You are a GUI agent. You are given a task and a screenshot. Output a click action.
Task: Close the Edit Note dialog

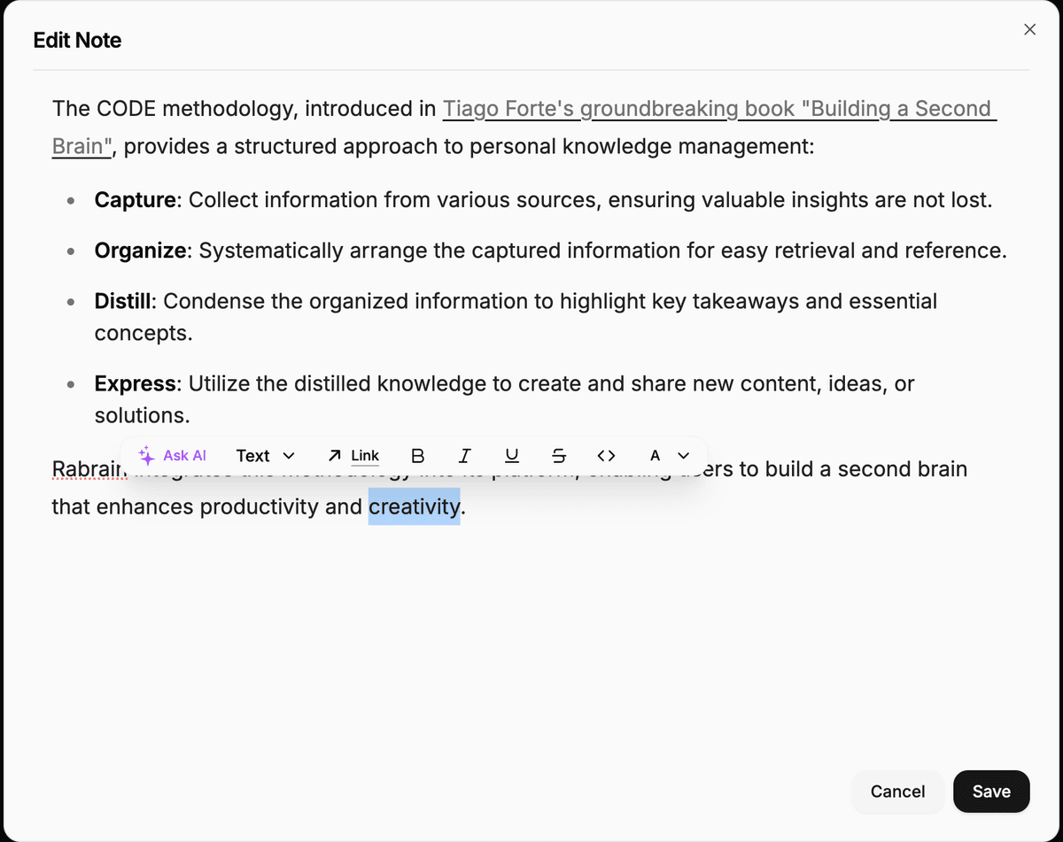point(1029,29)
